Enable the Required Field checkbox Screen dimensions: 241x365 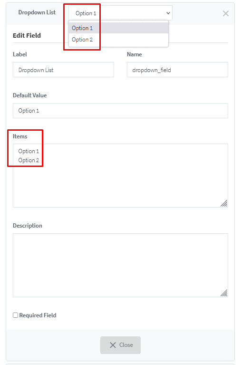coord(15,315)
